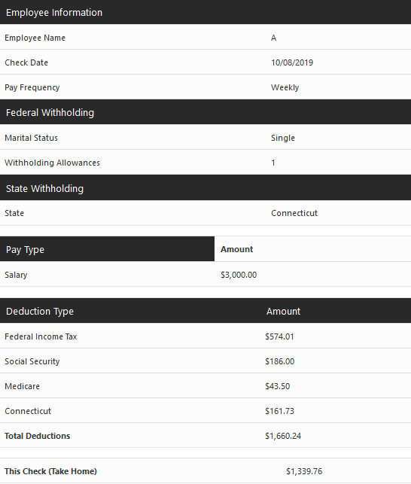The width and height of the screenshot is (411, 484).
Task: Select the Medicare deduction label
Action: click(x=23, y=386)
